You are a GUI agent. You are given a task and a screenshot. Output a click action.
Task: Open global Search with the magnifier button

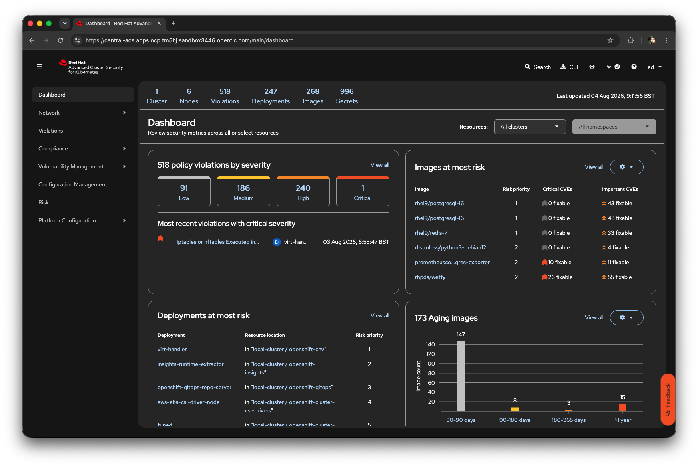538,67
